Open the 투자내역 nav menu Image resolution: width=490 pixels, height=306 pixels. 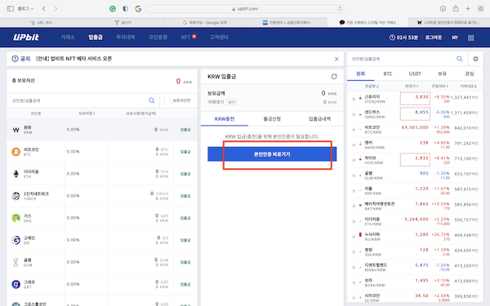(x=125, y=38)
